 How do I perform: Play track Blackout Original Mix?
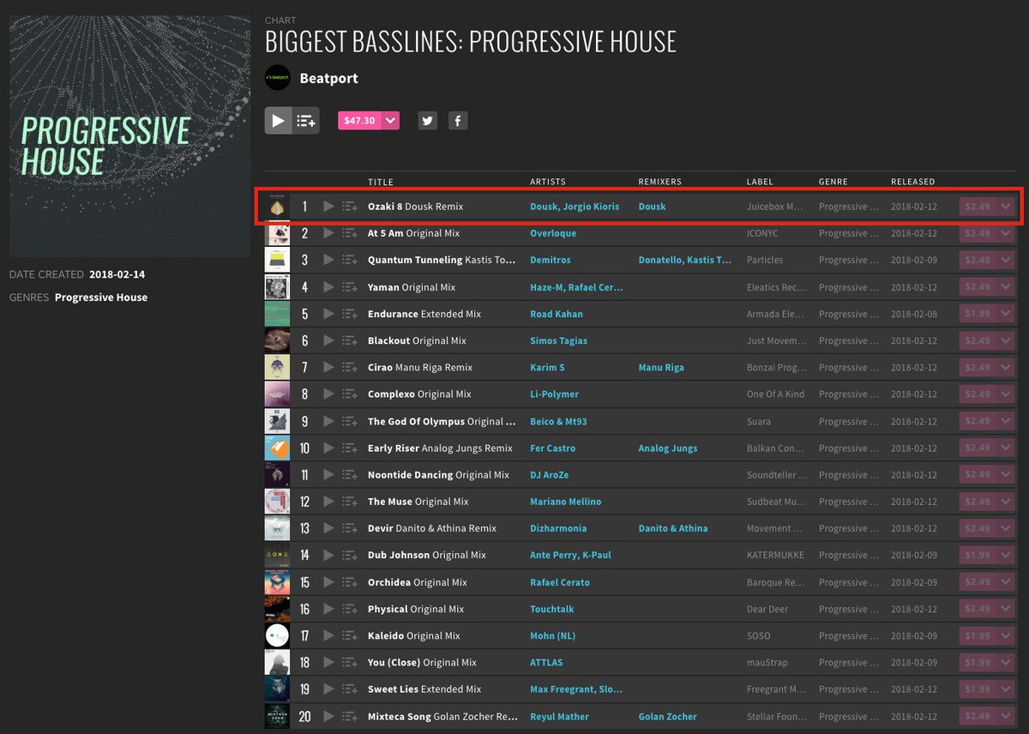click(x=328, y=340)
